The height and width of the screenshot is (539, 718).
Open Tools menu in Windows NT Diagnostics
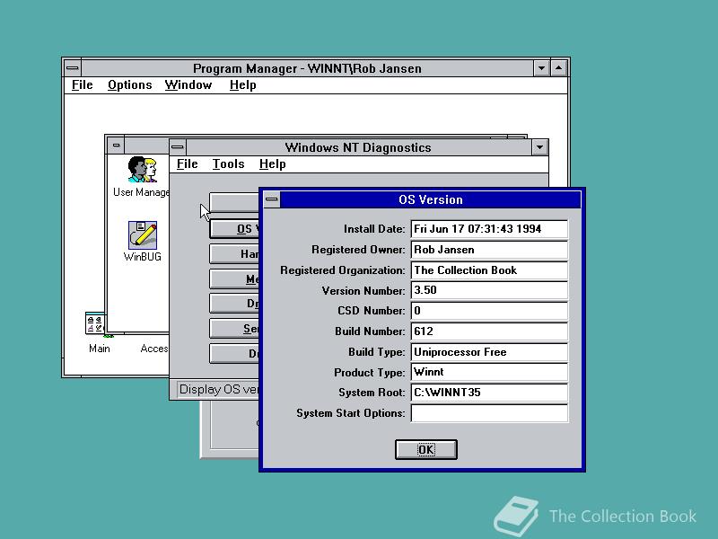point(228,164)
